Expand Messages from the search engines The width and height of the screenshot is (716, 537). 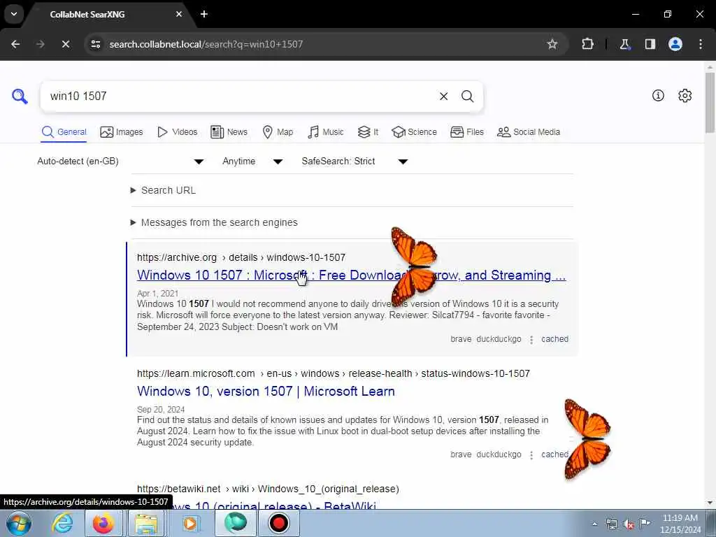coord(219,222)
